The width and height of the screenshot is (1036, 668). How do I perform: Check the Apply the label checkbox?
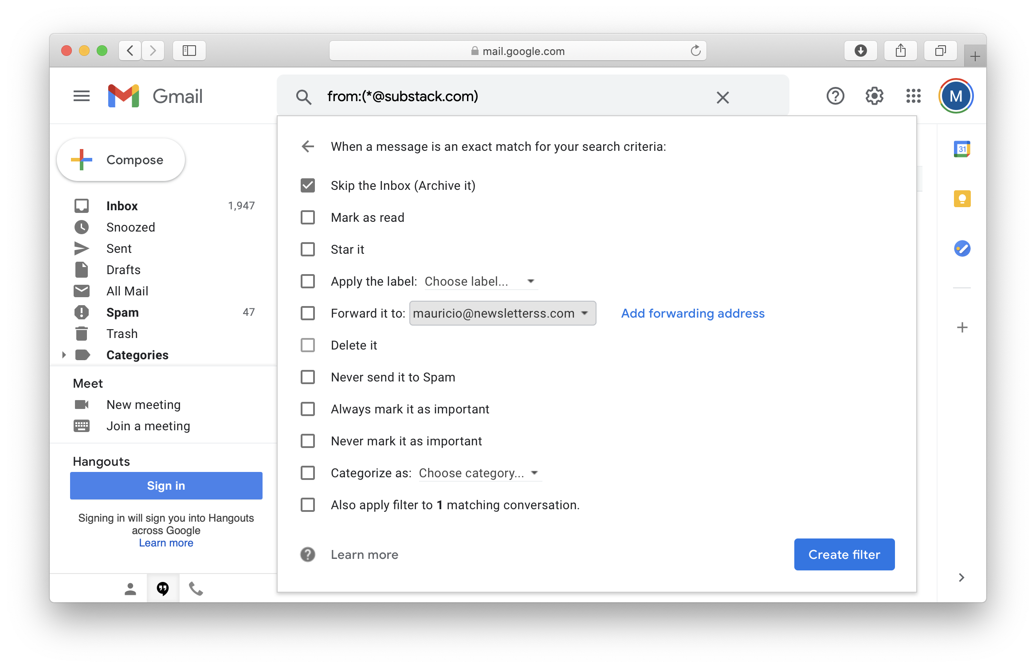(308, 281)
